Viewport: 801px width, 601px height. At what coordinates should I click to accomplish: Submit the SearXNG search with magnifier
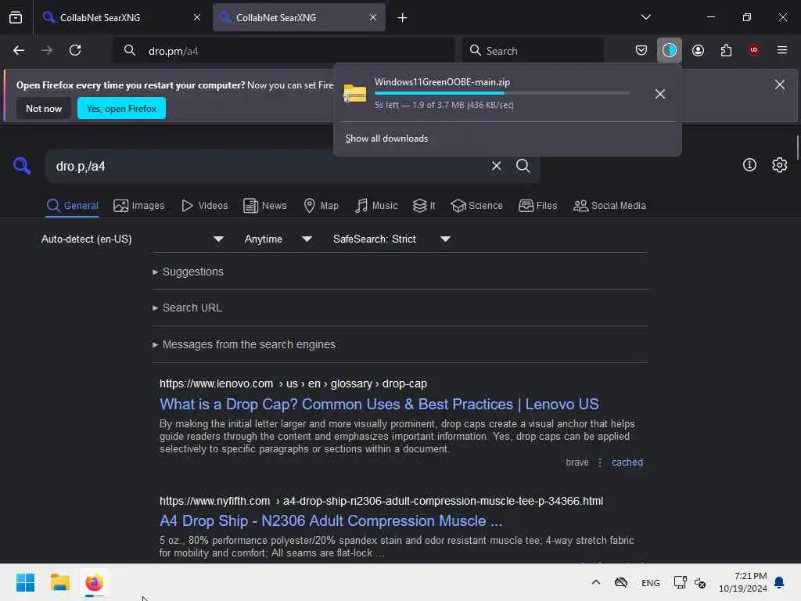pos(523,166)
